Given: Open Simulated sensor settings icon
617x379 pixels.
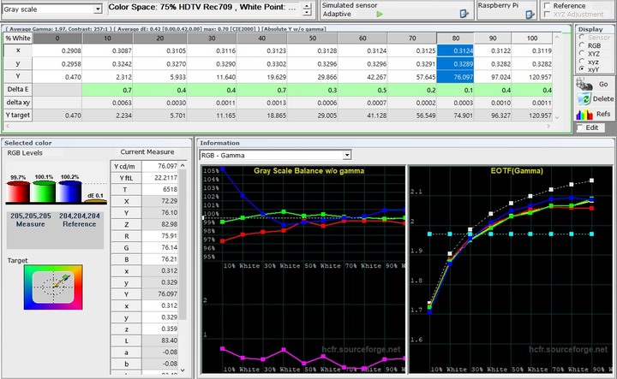Looking at the screenshot, I should [x=464, y=14].
